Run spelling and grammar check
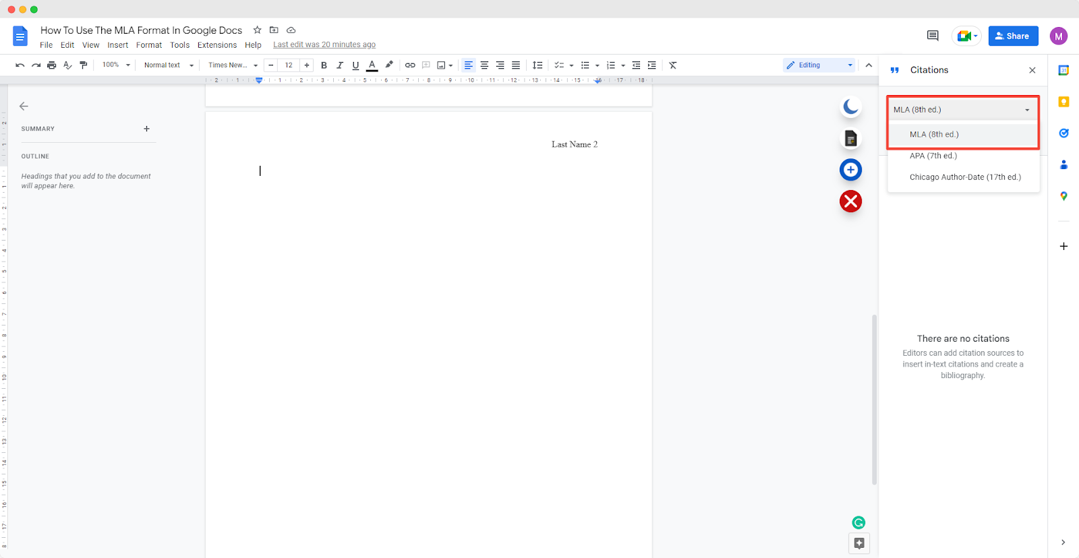 tap(67, 65)
